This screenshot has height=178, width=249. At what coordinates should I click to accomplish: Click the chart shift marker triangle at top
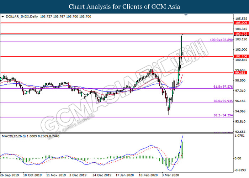[186, 15]
